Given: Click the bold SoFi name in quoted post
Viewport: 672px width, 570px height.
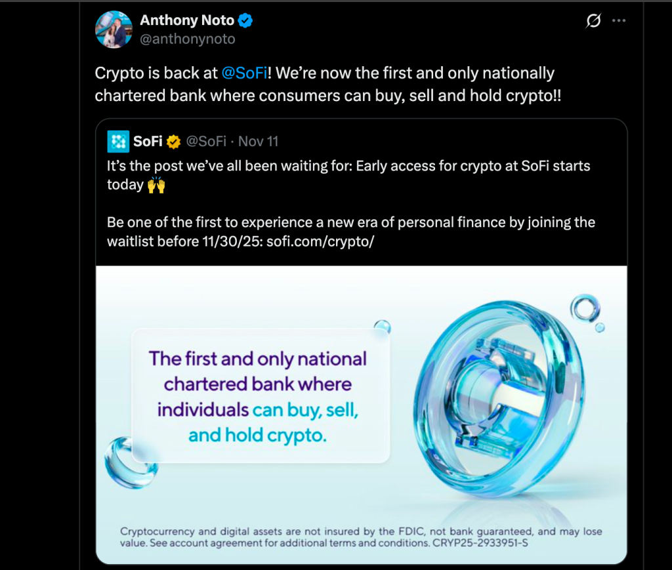Looking at the screenshot, I should pyautogui.click(x=148, y=141).
